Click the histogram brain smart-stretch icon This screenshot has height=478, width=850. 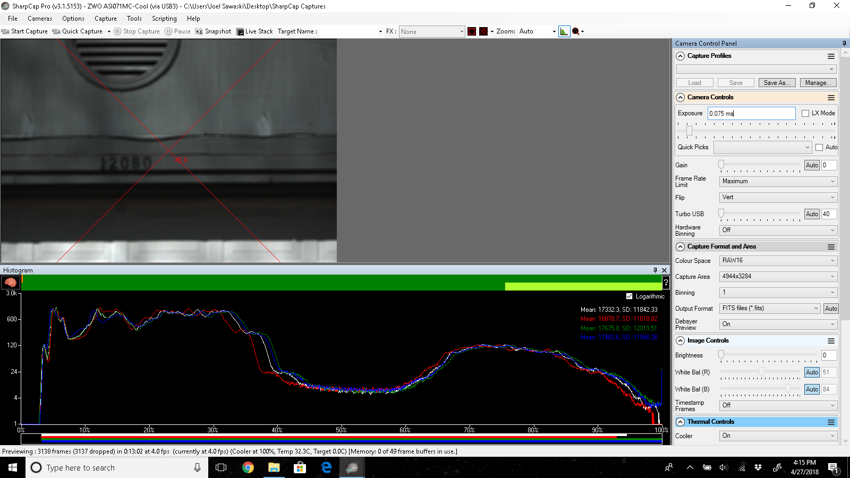tap(10, 283)
